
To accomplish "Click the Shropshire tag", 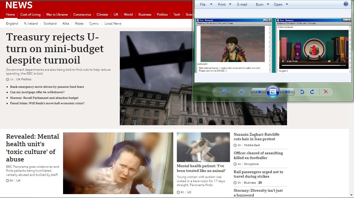I will pyautogui.click(x=251, y=164).
